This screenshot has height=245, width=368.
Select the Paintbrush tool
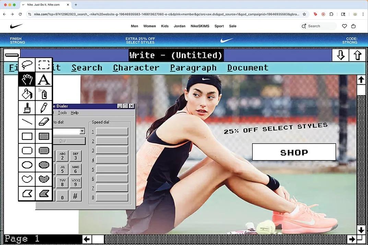pos(27,108)
